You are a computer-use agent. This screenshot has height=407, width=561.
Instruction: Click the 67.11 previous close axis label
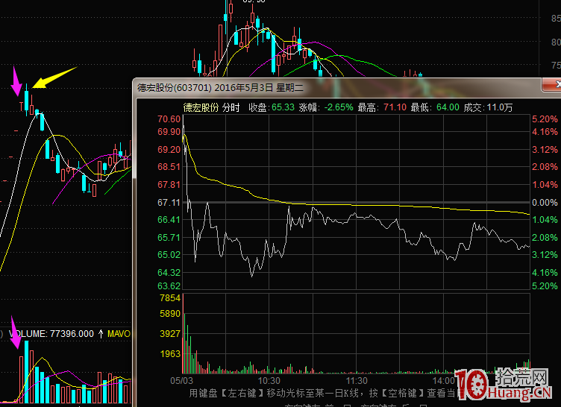pos(169,203)
